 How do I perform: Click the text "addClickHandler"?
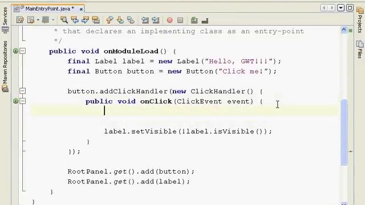[x=133, y=91]
